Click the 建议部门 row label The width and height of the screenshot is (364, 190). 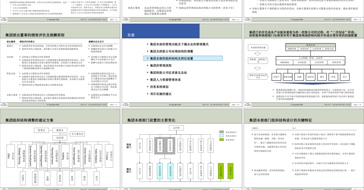[x=129, y=170]
